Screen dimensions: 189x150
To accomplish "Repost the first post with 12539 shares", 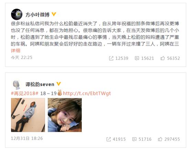I will coord(119,58).
